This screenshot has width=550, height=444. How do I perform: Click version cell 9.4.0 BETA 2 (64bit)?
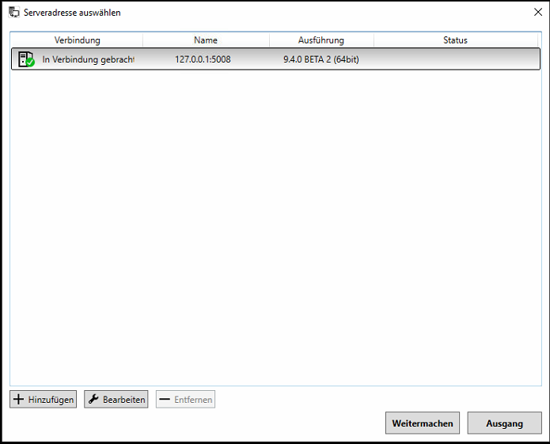(321, 59)
